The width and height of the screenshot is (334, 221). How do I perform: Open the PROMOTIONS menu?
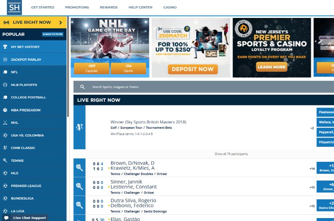pos(77,7)
